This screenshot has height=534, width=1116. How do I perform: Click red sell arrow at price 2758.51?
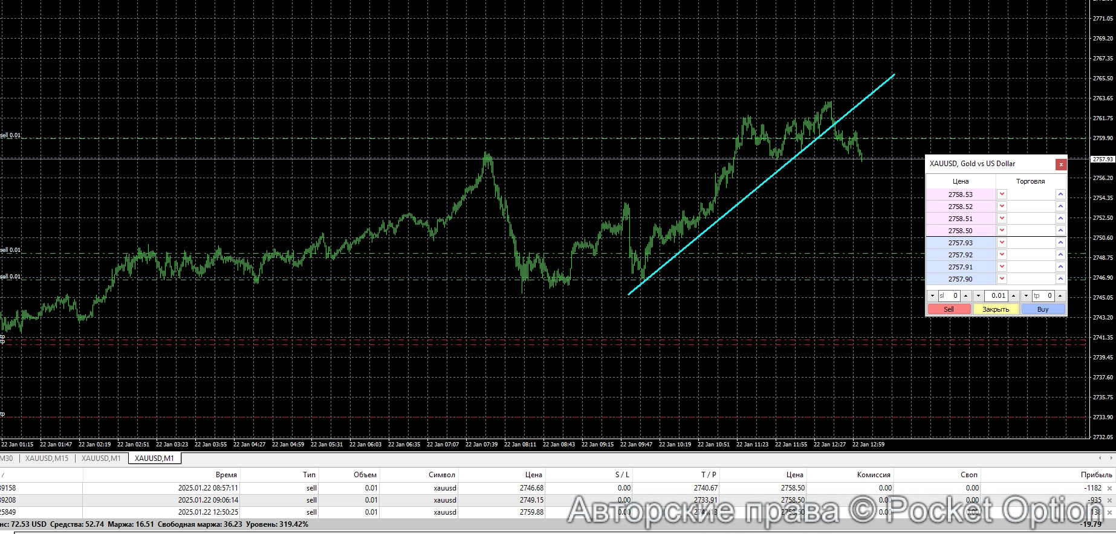1002,219
